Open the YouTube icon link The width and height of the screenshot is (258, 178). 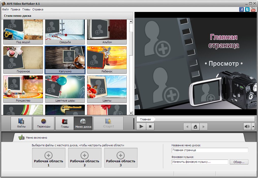tap(253, 9)
